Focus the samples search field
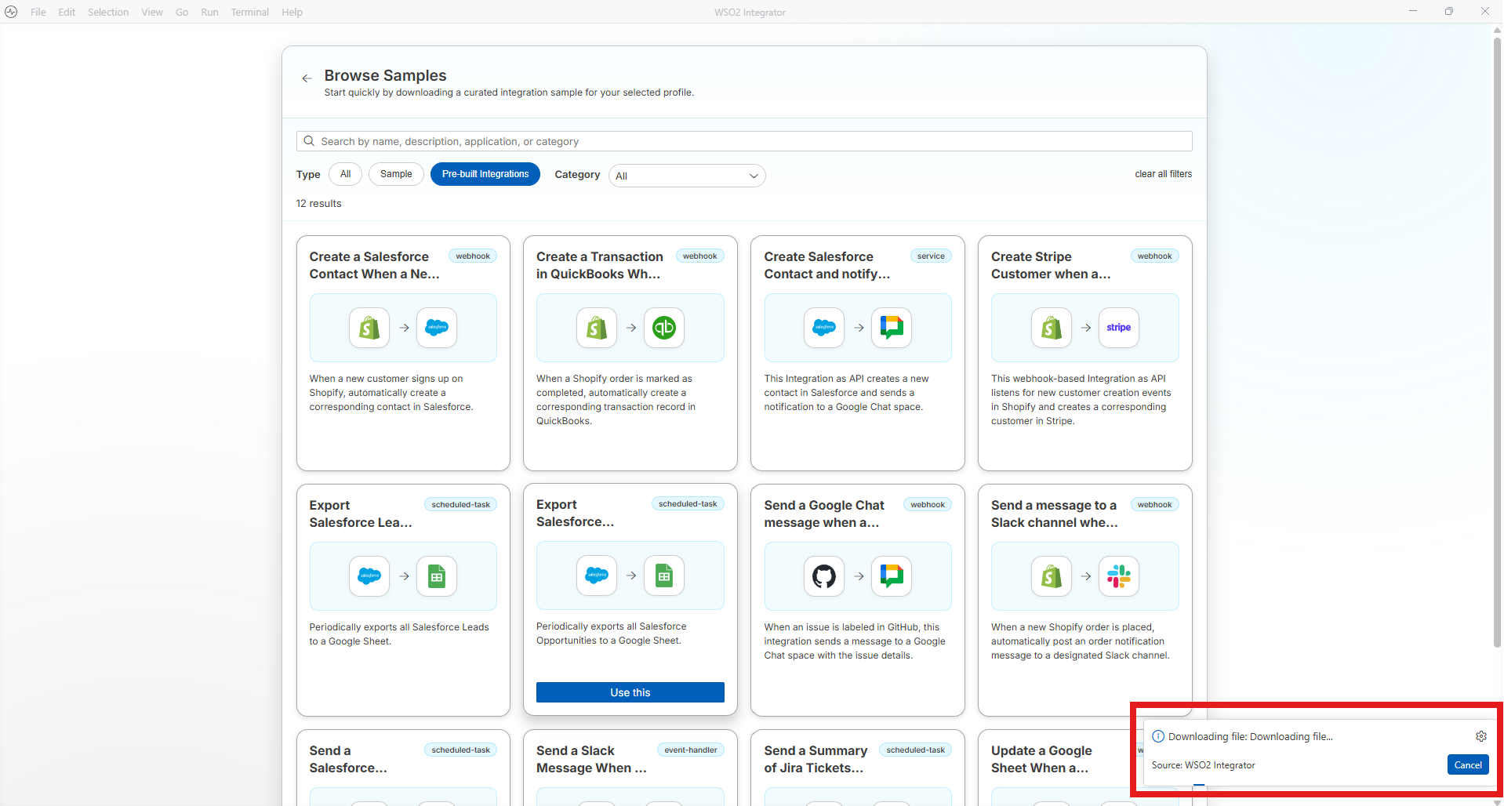 tap(744, 141)
